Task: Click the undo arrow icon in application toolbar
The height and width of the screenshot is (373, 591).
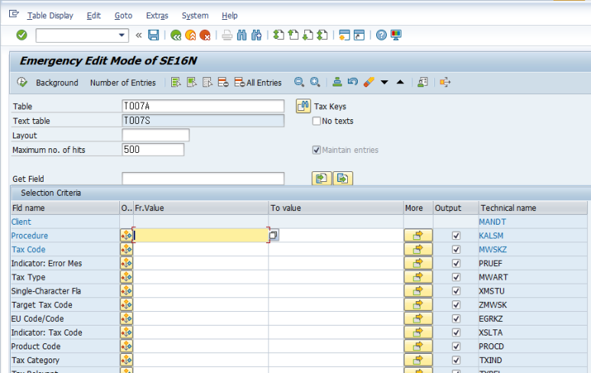Action: click(x=352, y=82)
